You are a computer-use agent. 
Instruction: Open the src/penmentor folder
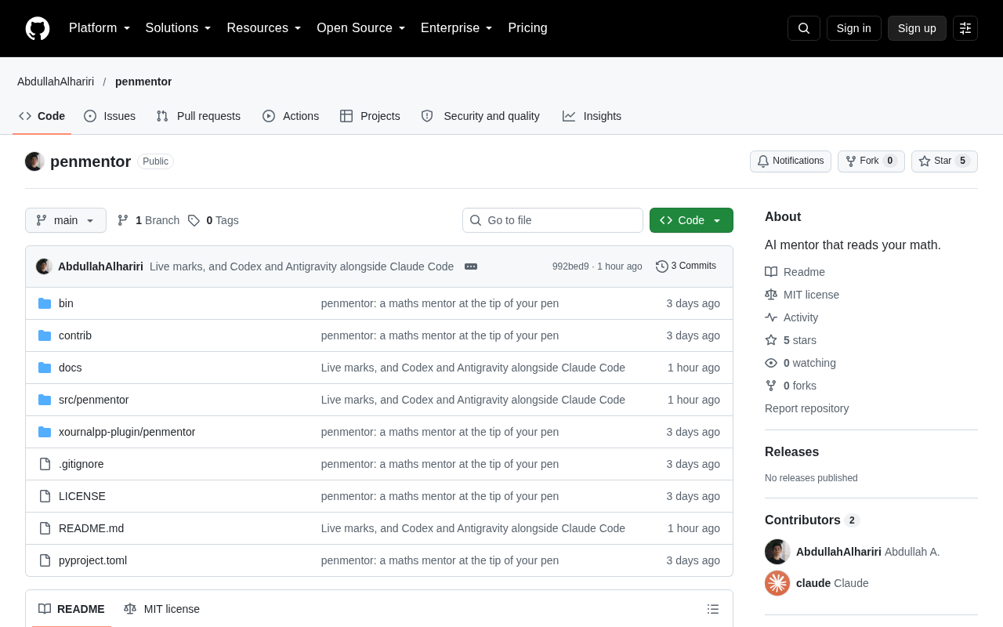point(94,400)
